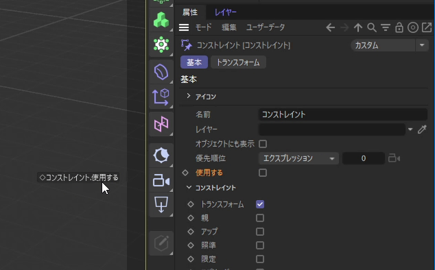Click the floor drop-to-ground icon
This screenshot has width=435, height=270.
click(161, 204)
